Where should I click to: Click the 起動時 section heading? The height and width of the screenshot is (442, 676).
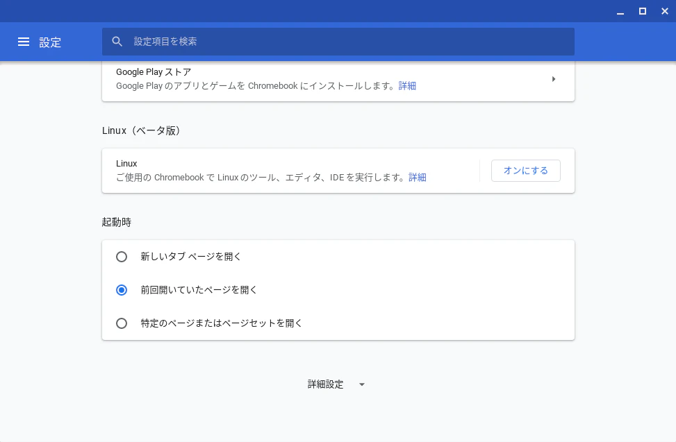[x=117, y=222]
